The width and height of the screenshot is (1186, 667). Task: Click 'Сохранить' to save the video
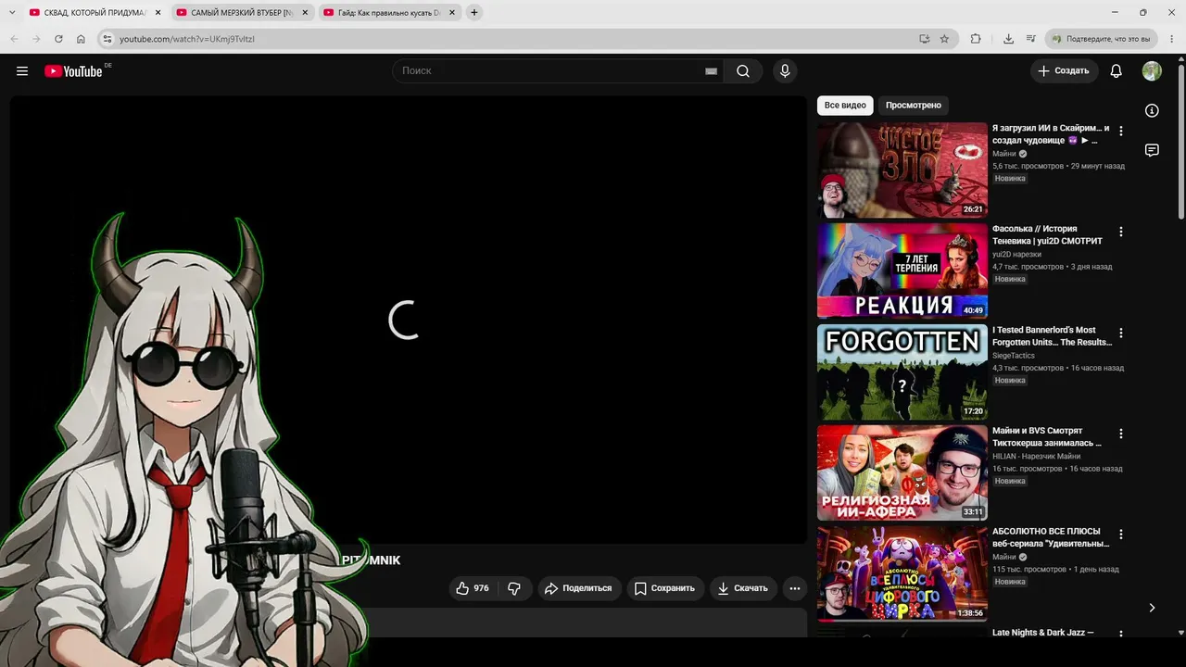point(664,588)
